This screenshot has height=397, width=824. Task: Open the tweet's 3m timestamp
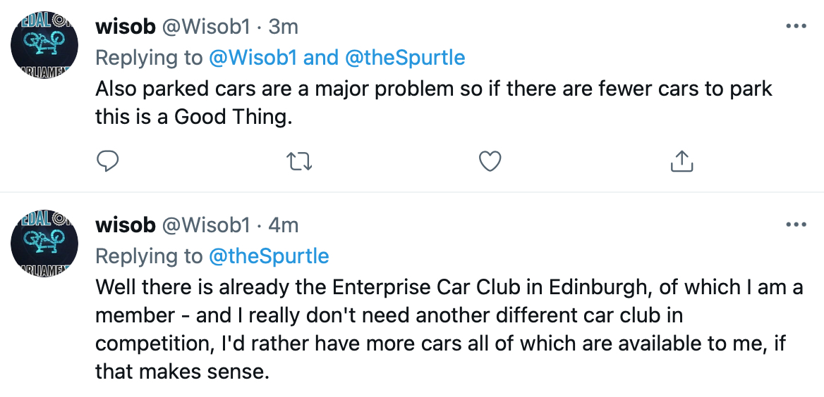(x=284, y=26)
